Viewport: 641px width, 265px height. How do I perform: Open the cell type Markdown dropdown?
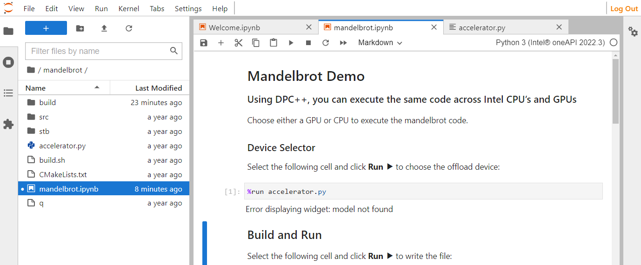tap(380, 43)
